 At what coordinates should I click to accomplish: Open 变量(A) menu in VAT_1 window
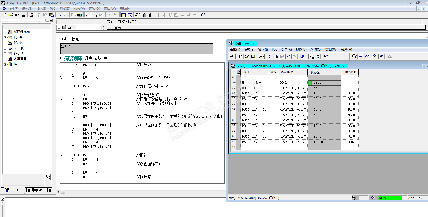[286, 50]
